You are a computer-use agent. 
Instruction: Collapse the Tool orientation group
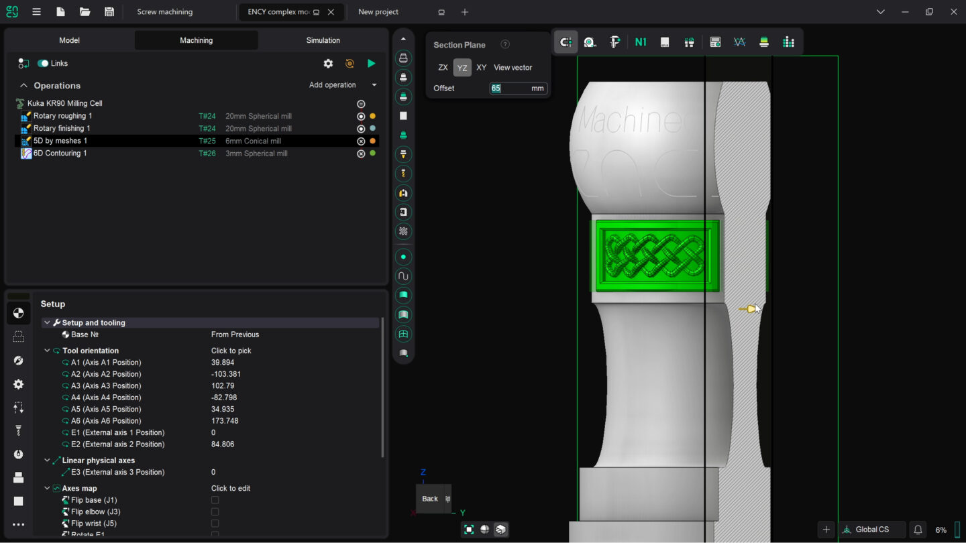pyautogui.click(x=47, y=350)
